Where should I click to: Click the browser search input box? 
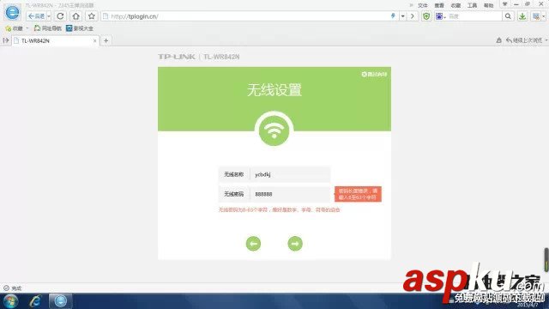click(474, 16)
